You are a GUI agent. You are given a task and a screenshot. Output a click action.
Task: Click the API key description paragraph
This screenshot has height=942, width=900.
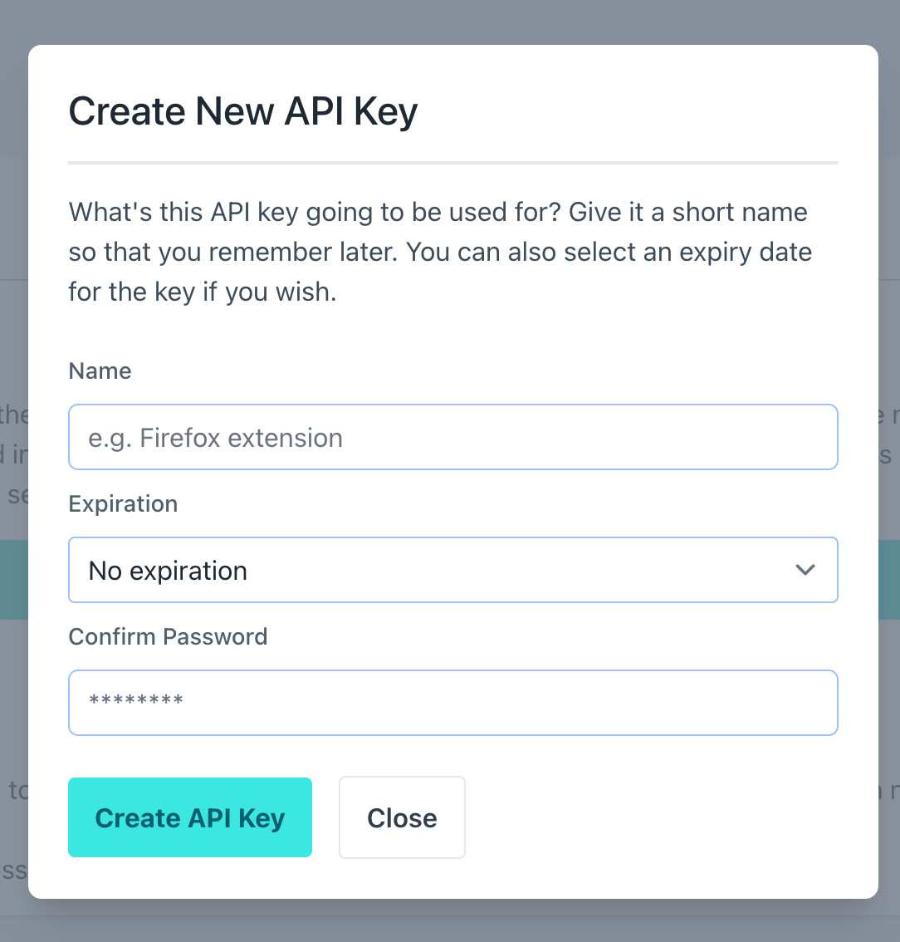tap(440, 252)
